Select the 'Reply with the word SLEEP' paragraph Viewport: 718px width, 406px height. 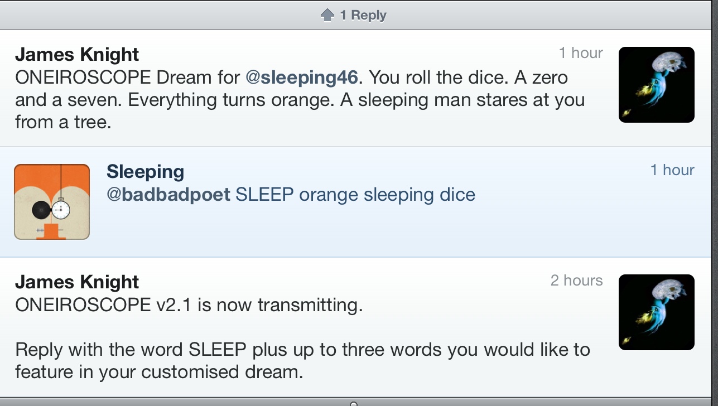302,360
